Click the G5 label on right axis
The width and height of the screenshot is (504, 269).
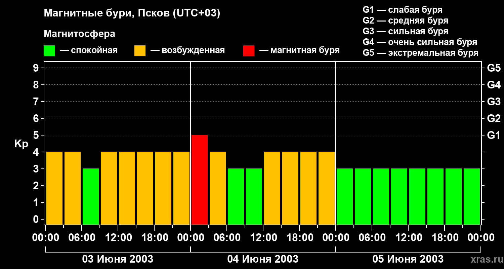[494, 68]
